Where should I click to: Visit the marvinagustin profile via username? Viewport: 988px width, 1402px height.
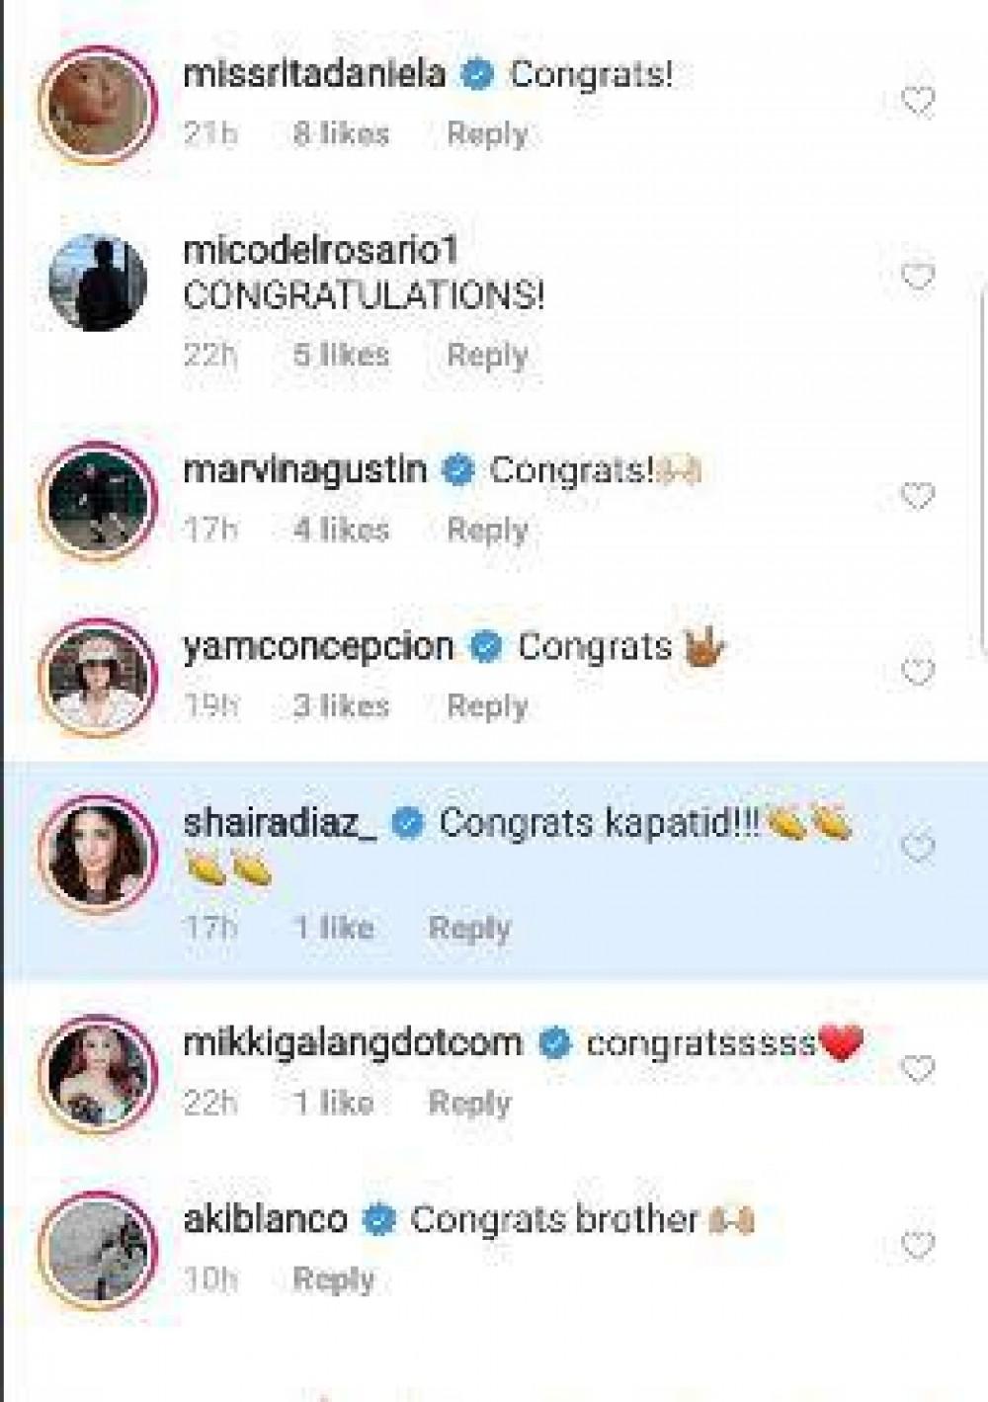[x=305, y=469]
